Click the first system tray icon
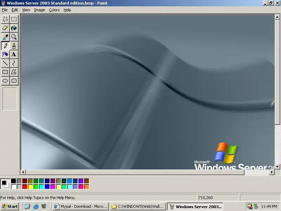The width and height of the screenshot is (281, 211). click(x=249, y=206)
